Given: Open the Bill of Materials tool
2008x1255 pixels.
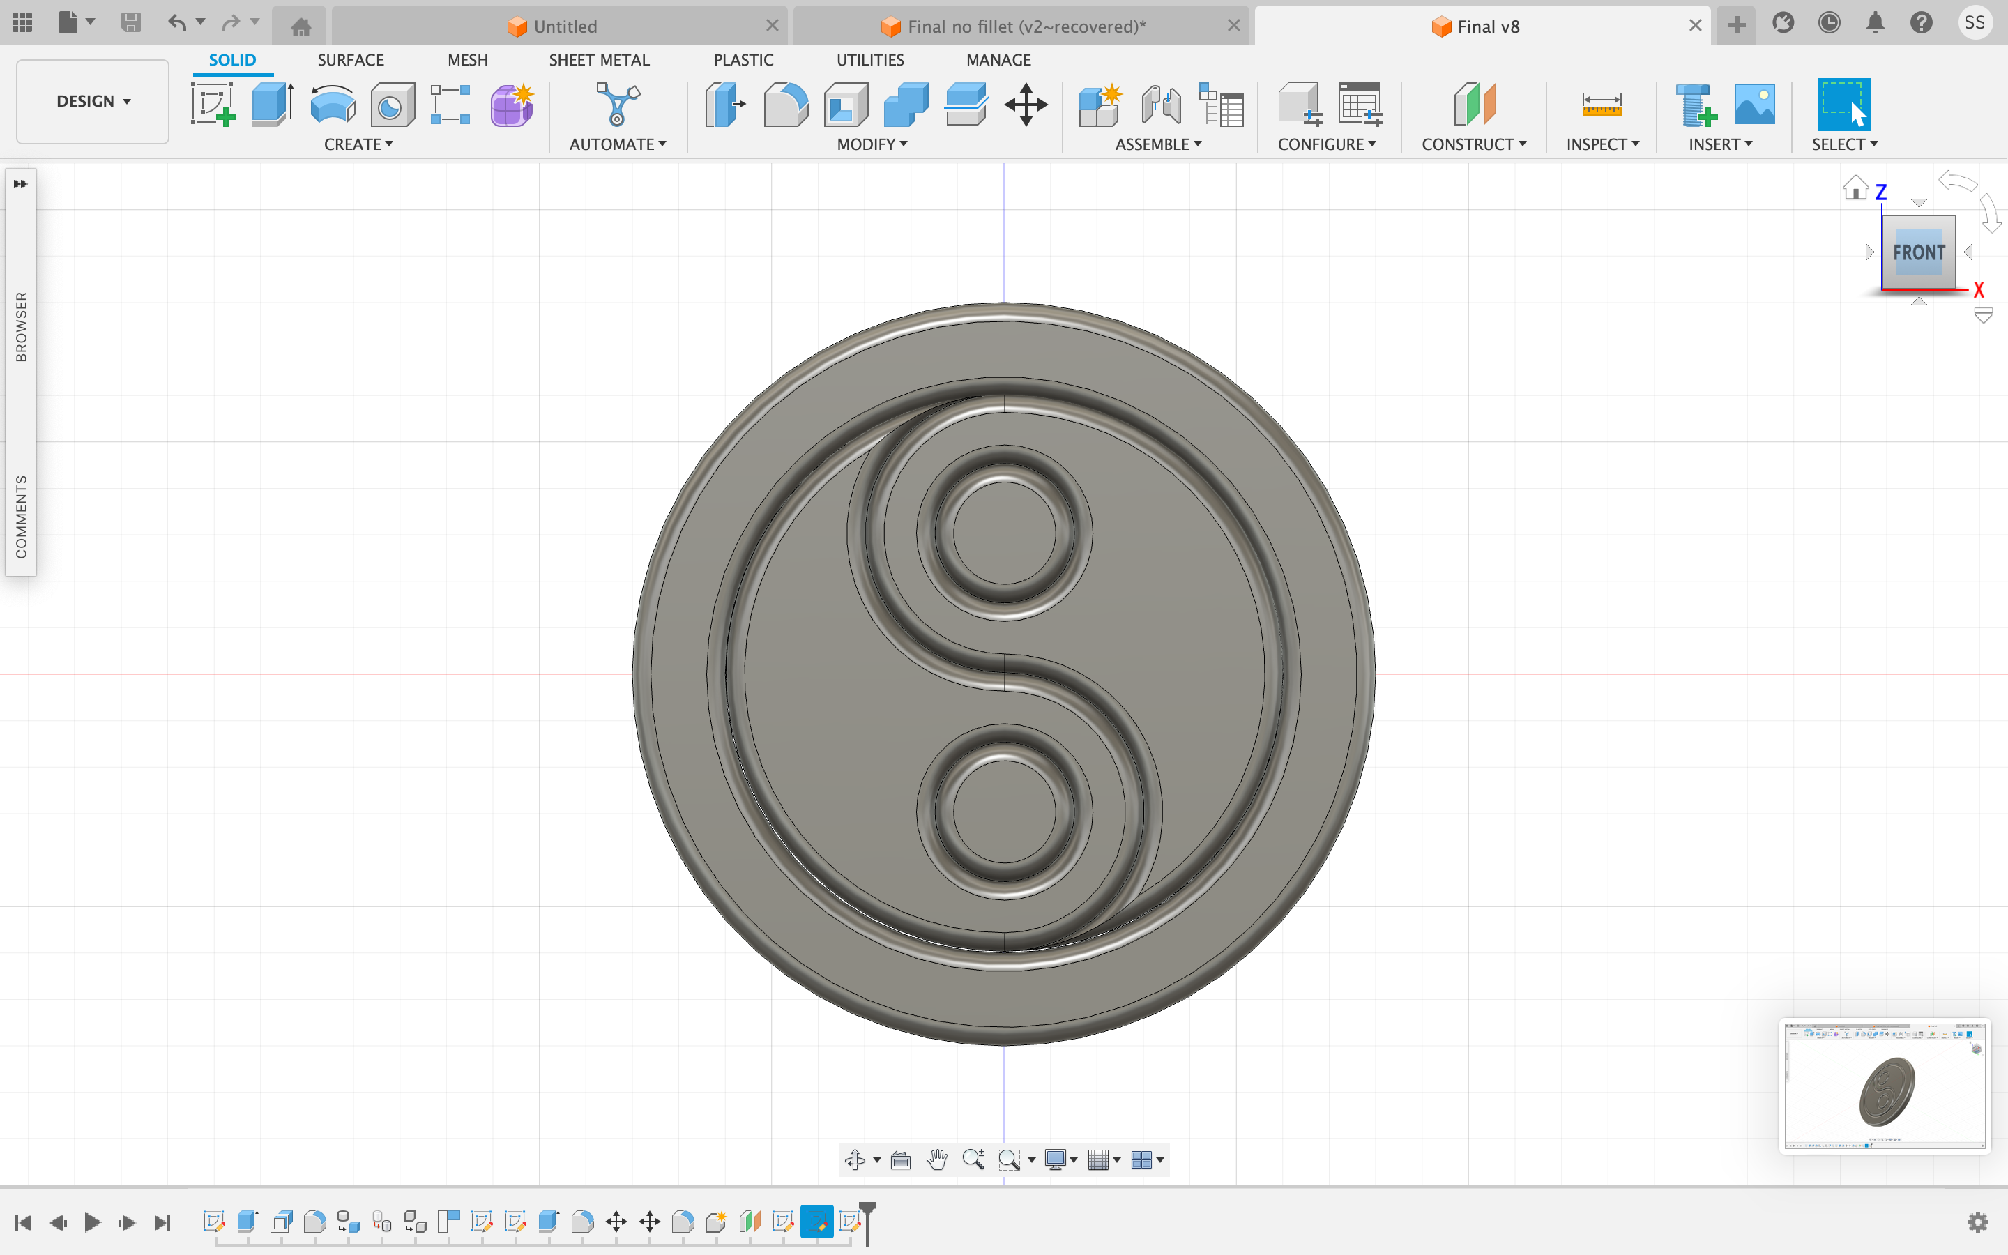Looking at the screenshot, I should coord(1222,105).
